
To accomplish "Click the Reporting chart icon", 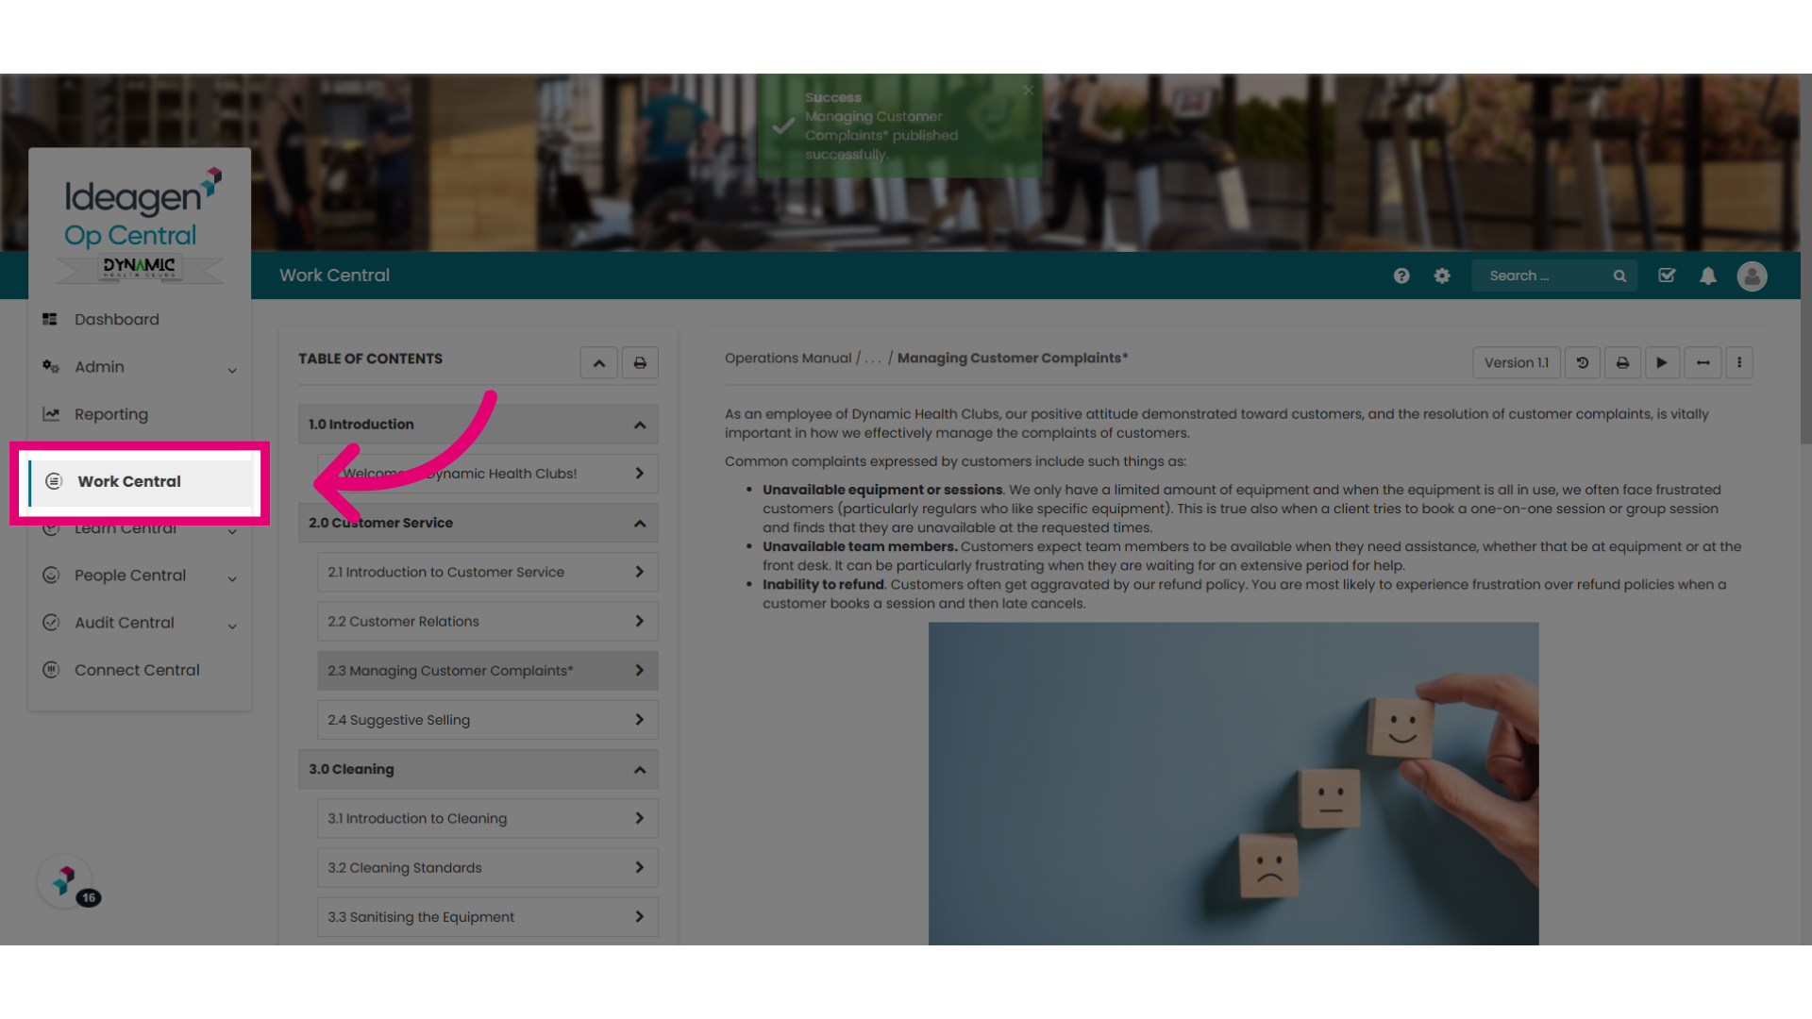I will pos(51,413).
